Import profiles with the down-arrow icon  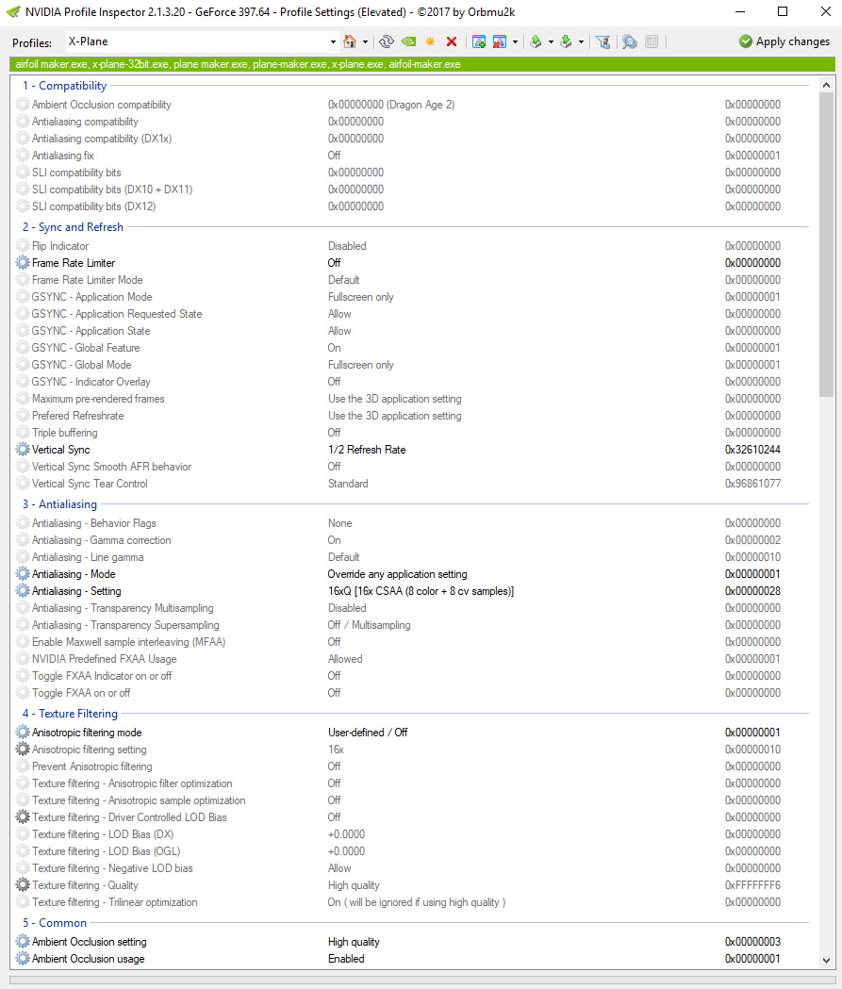pos(567,41)
